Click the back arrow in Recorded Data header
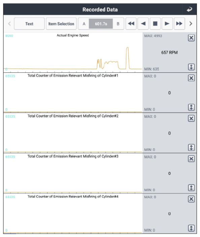The height and width of the screenshot is (237, 200). (190, 9)
